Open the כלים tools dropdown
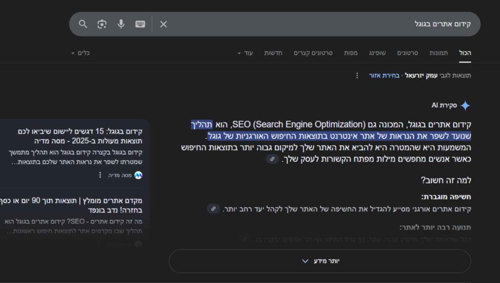This screenshot has width=500, height=283. tap(81, 53)
